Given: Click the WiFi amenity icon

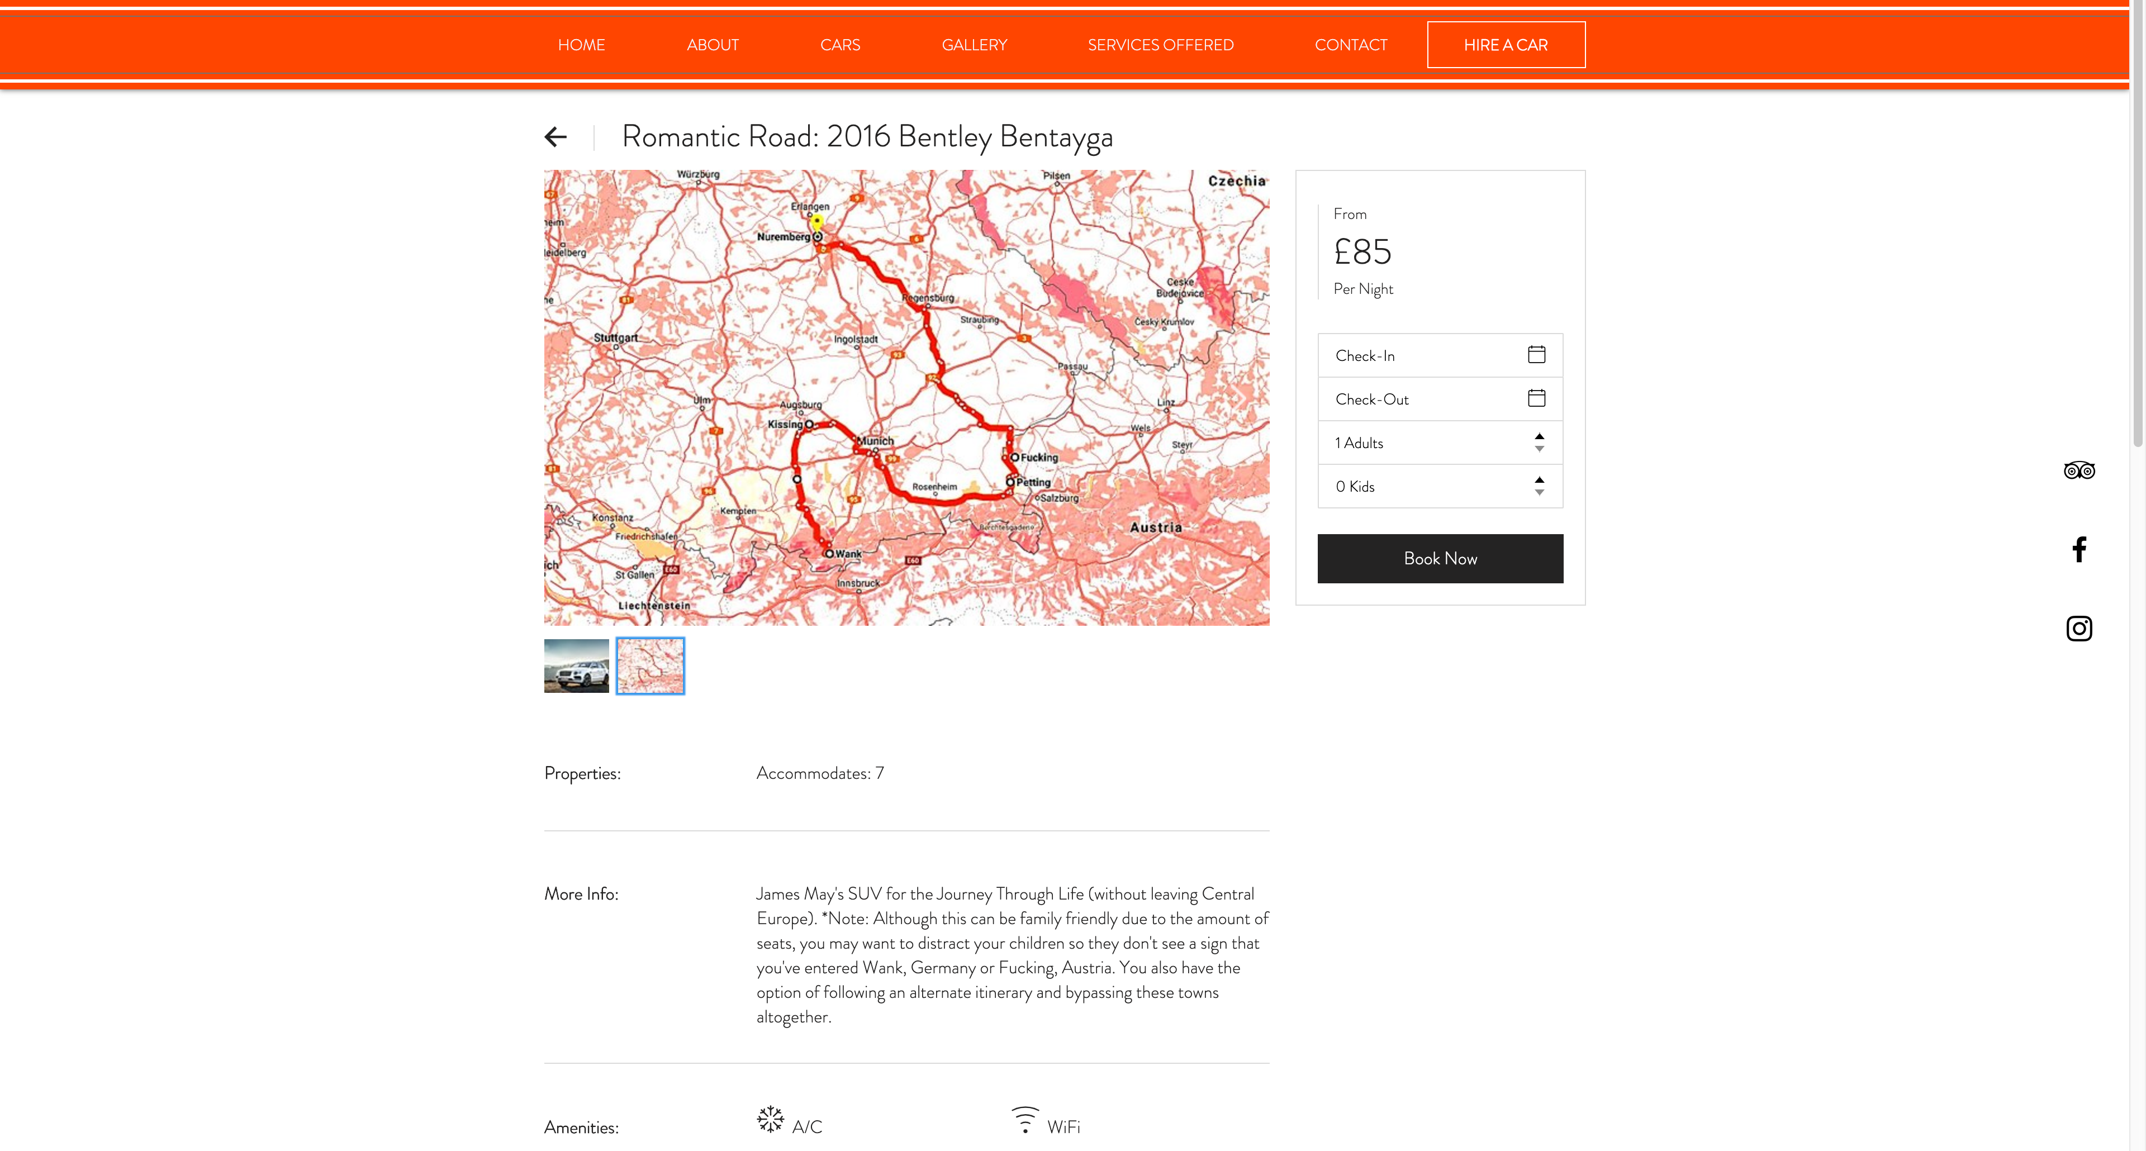Looking at the screenshot, I should coord(1025,1119).
